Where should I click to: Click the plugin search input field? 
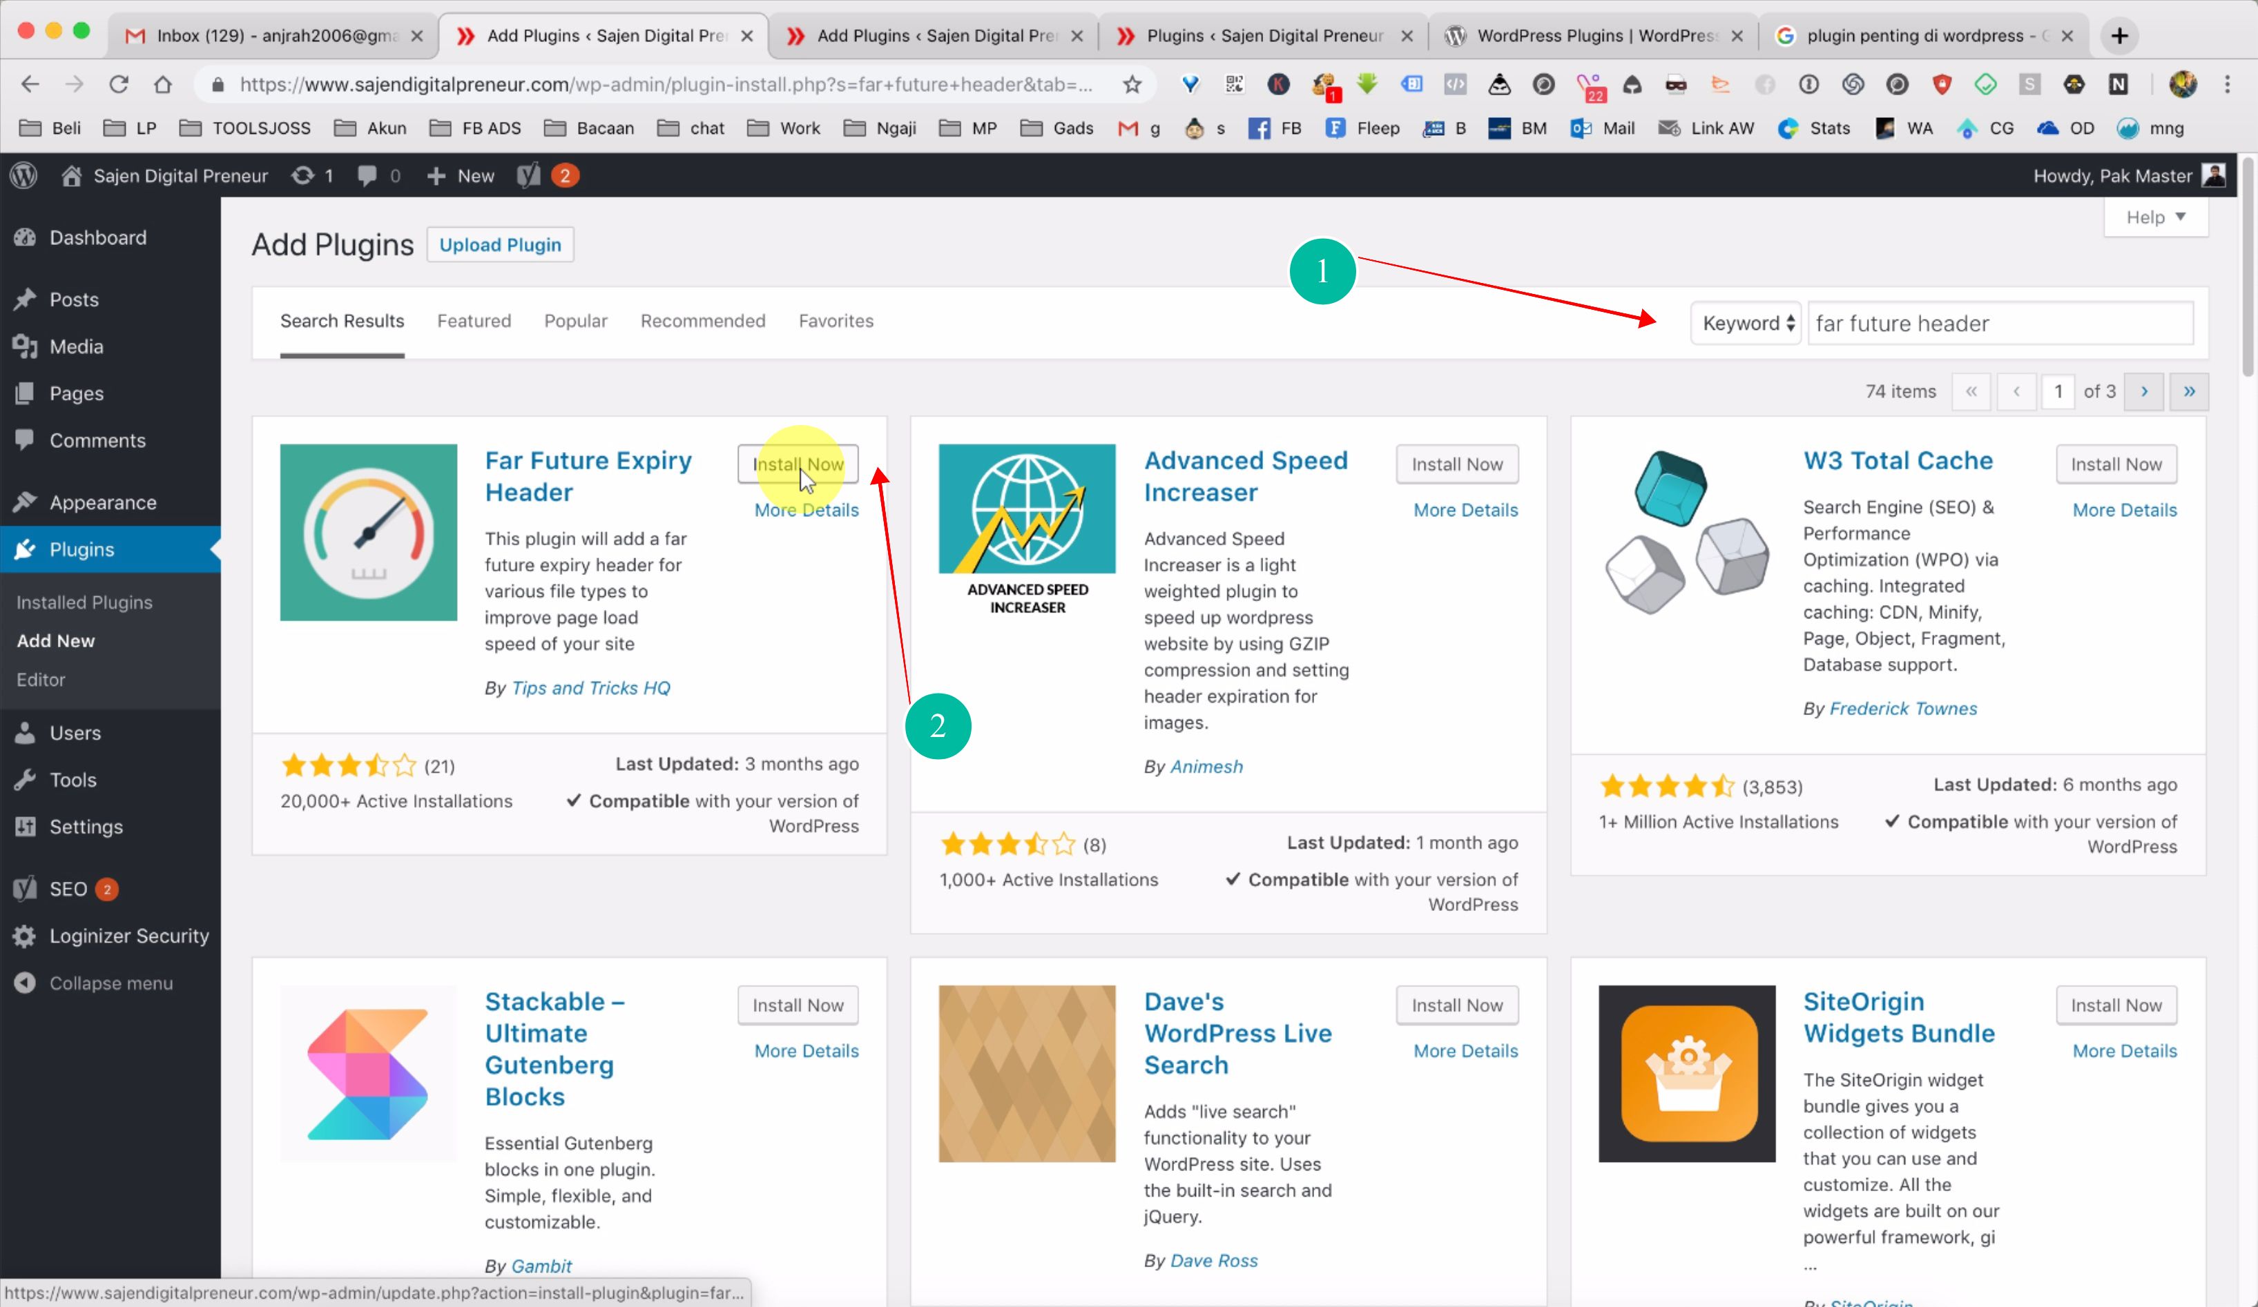click(x=1999, y=323)
